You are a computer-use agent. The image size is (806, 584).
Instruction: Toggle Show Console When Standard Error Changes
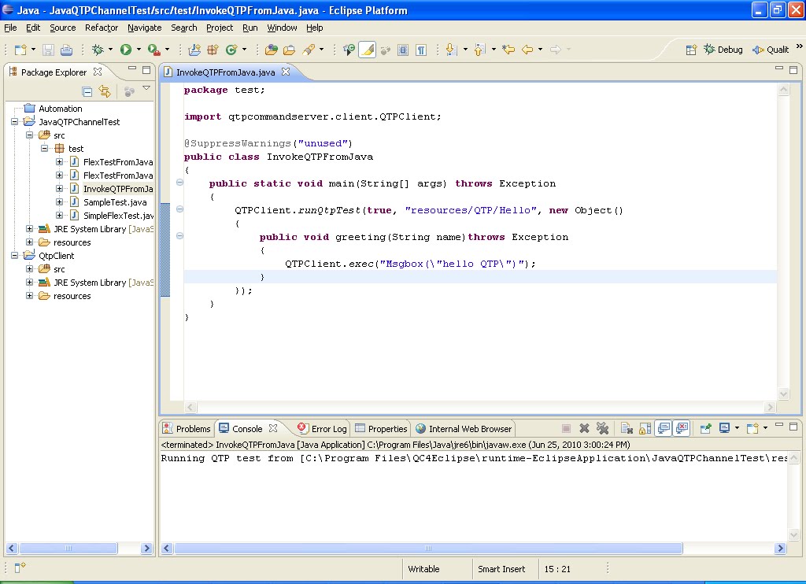coord(680,427)
